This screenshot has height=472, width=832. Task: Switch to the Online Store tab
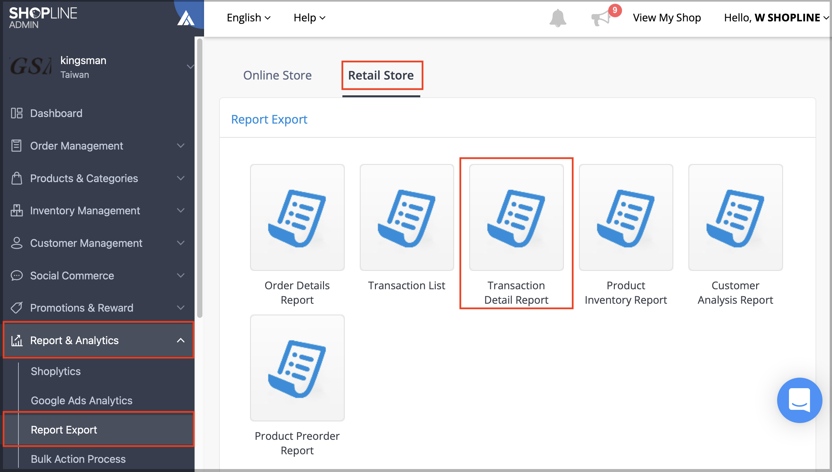(x=277, y=75)
